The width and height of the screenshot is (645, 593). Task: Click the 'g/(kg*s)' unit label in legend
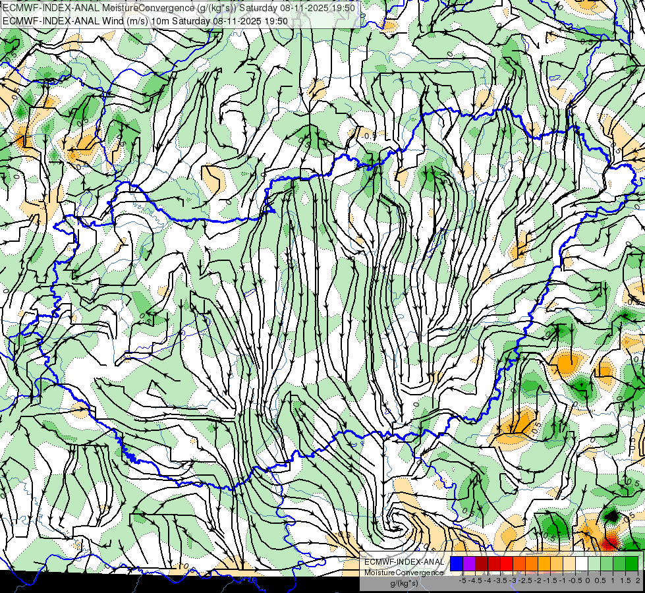(x=404, y=584)
